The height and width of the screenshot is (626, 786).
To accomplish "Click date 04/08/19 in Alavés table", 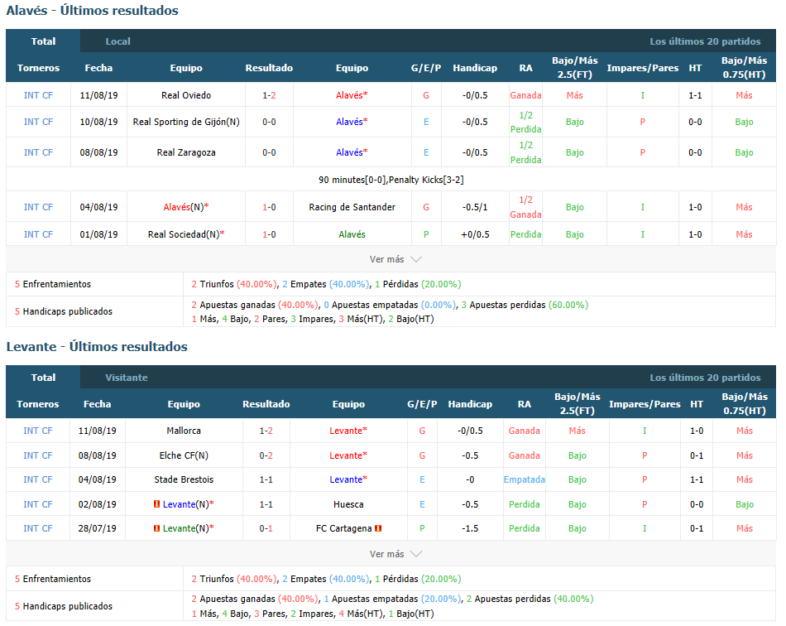I will [x=98, y=207].
